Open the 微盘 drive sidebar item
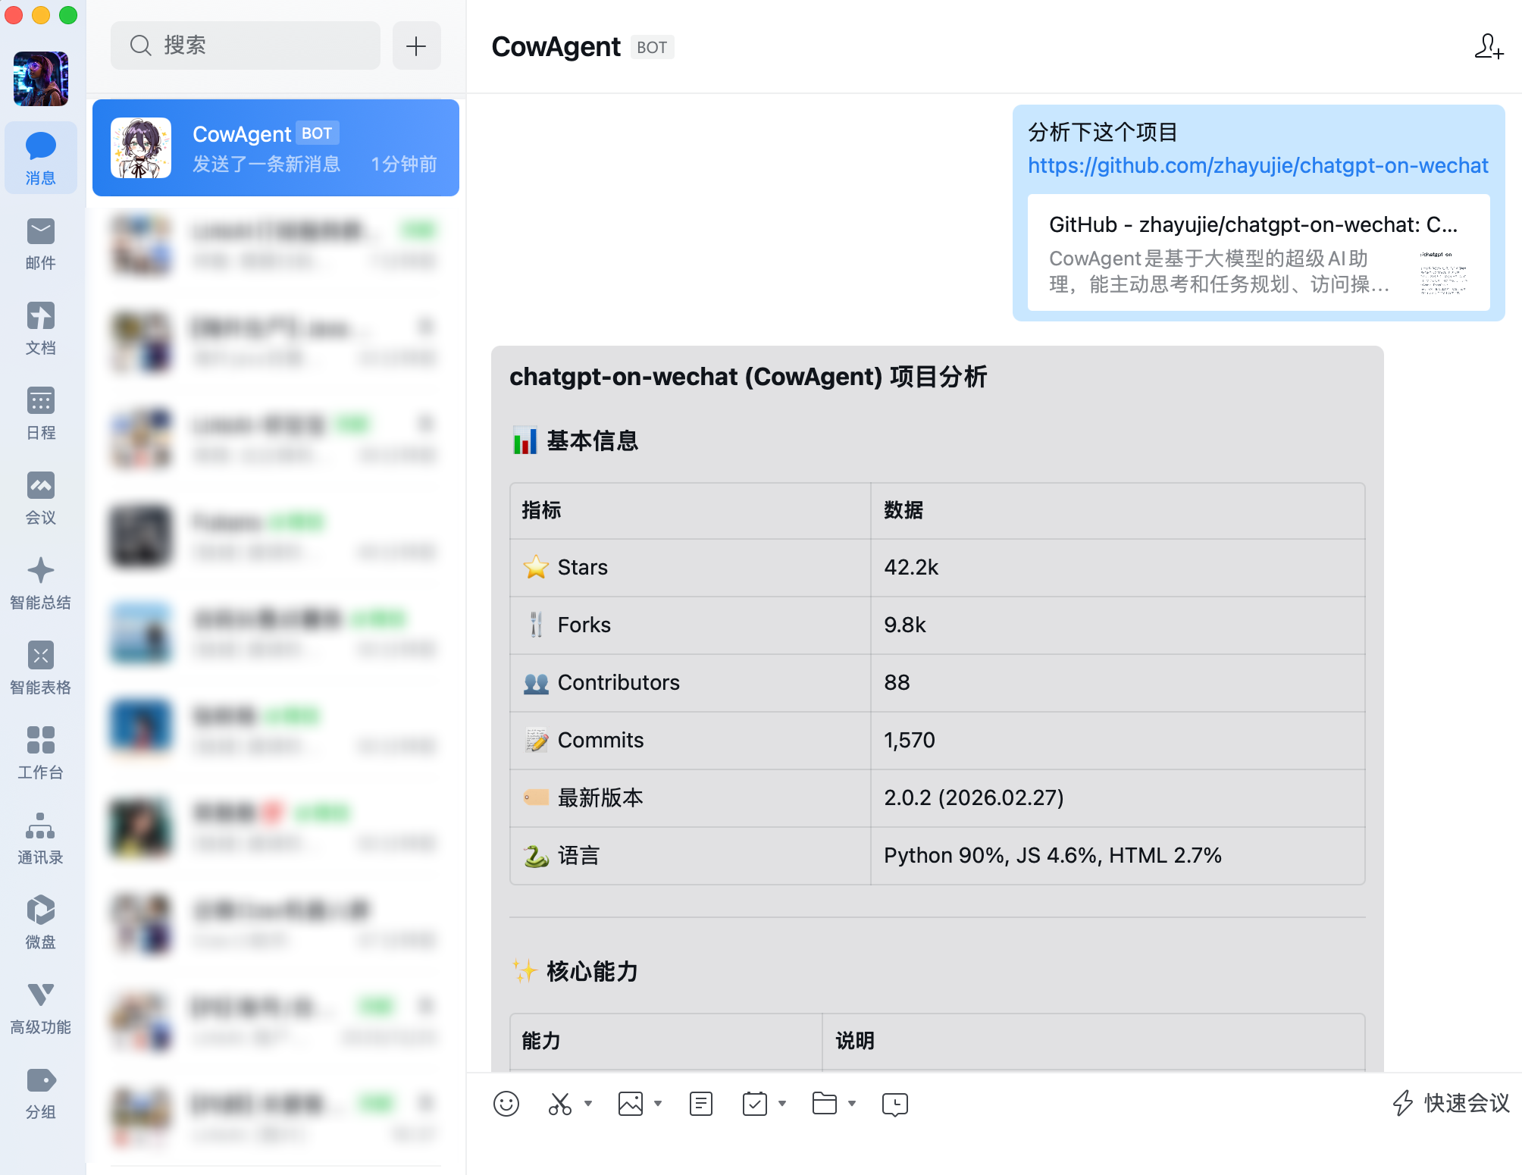Viewport: 1522px width, 1175px height. pyautogui.click(x=41, y=923)
